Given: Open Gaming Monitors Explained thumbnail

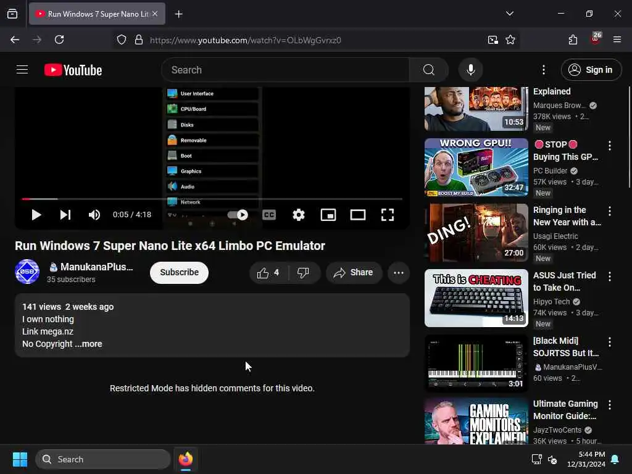Looking at the screenshot, I should (x=476, y=422).
